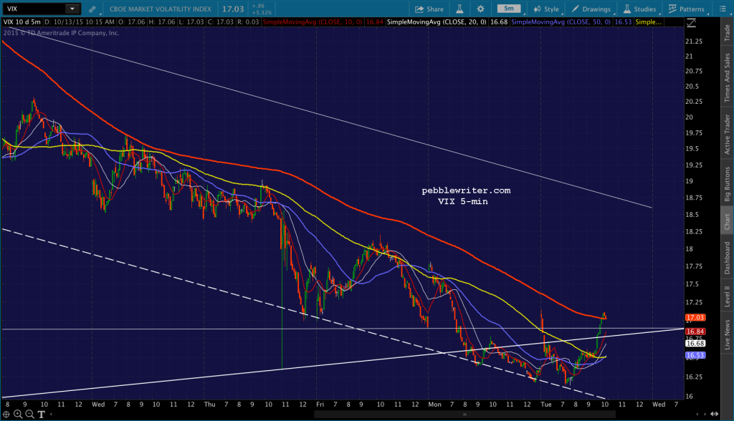Click the horizontal time-axis scrollbar thumb

coord(464,414)
